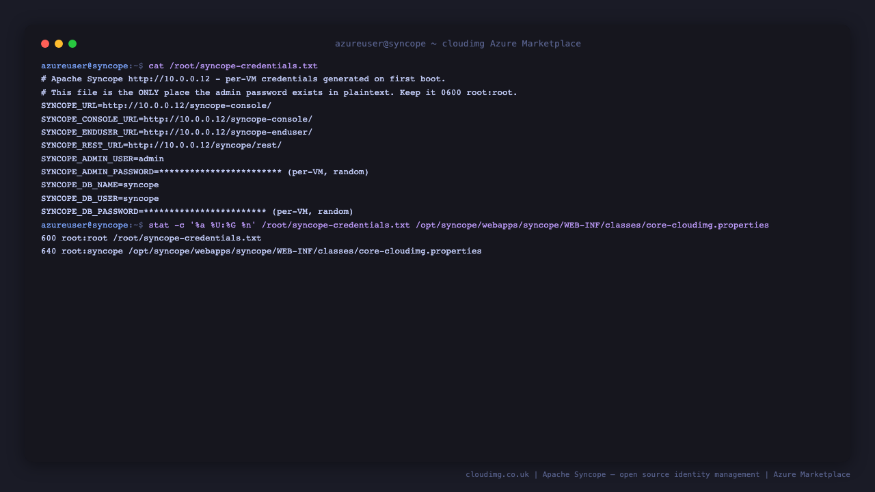This screenshot has width=875, height=492.
Task: Click the green maximize window dot
Action: (x=72, y=44)
